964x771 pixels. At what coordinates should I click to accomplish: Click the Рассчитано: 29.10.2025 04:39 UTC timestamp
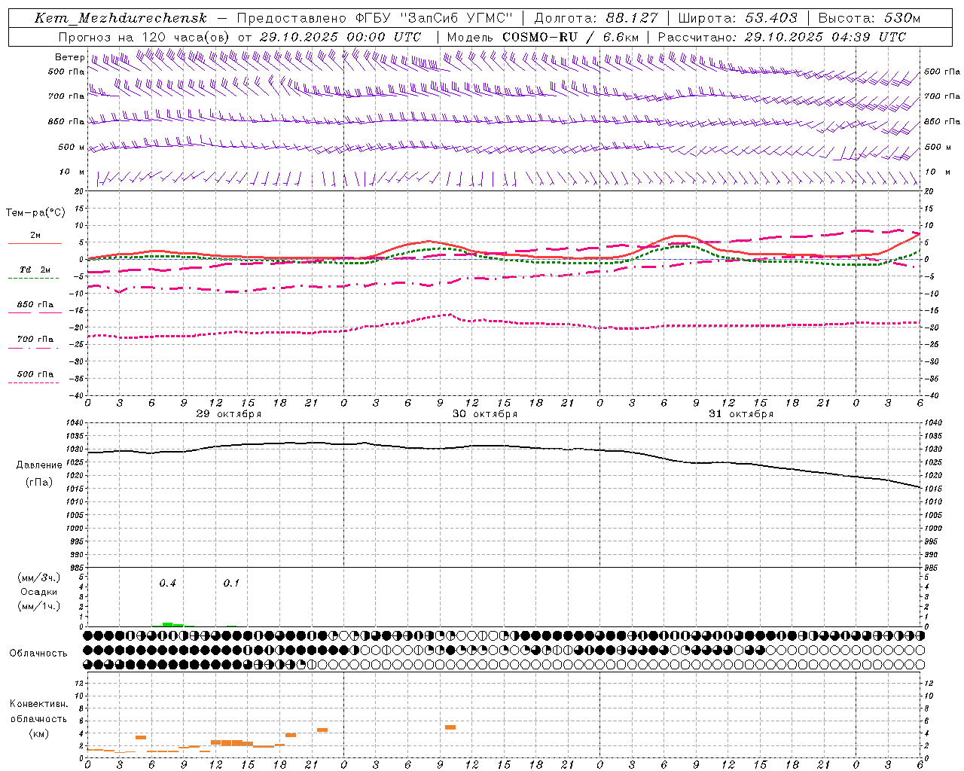(x=782, y=37)
